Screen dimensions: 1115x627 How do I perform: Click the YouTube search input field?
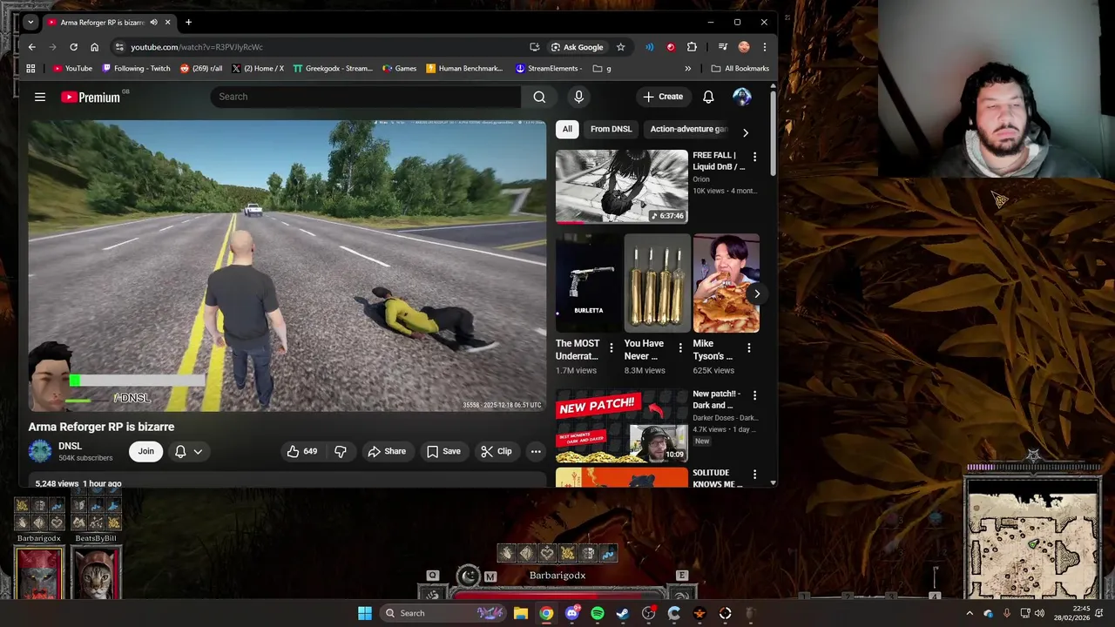[x=365, y=97]
